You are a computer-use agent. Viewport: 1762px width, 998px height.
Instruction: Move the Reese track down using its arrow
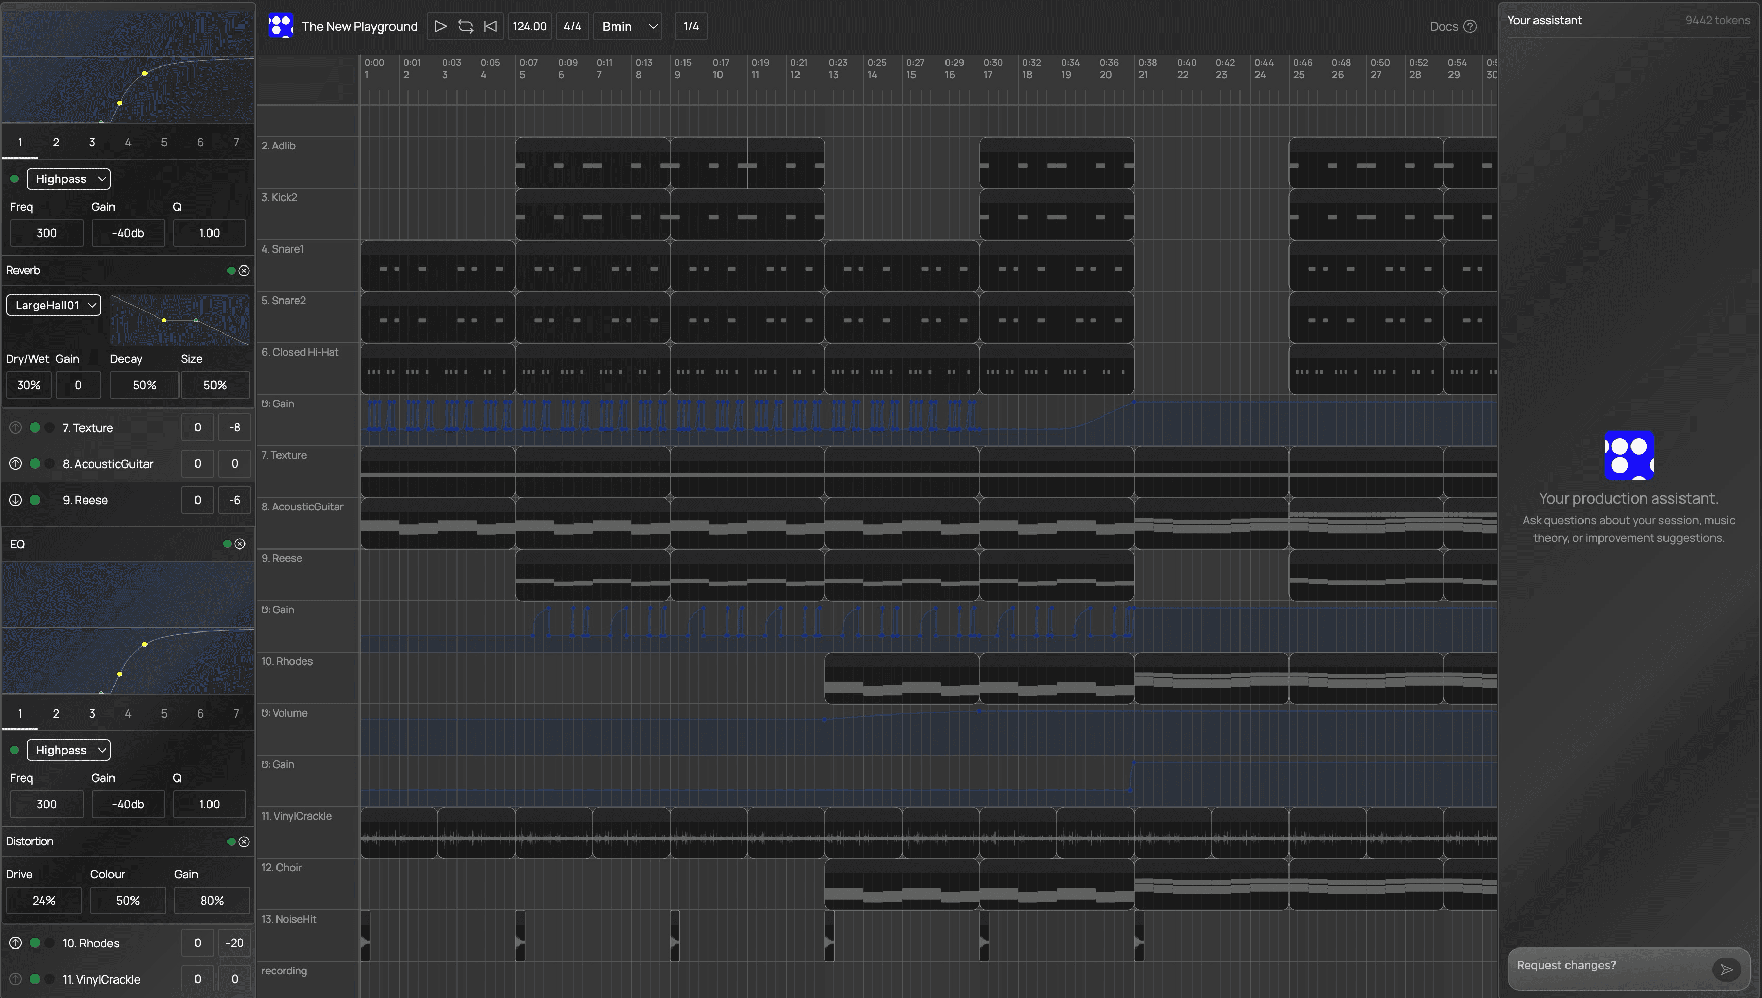14,500
